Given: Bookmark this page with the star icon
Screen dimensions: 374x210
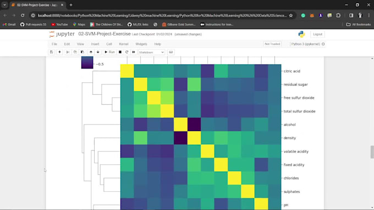Looking at the screenshot, I should [x=291, y=15].
